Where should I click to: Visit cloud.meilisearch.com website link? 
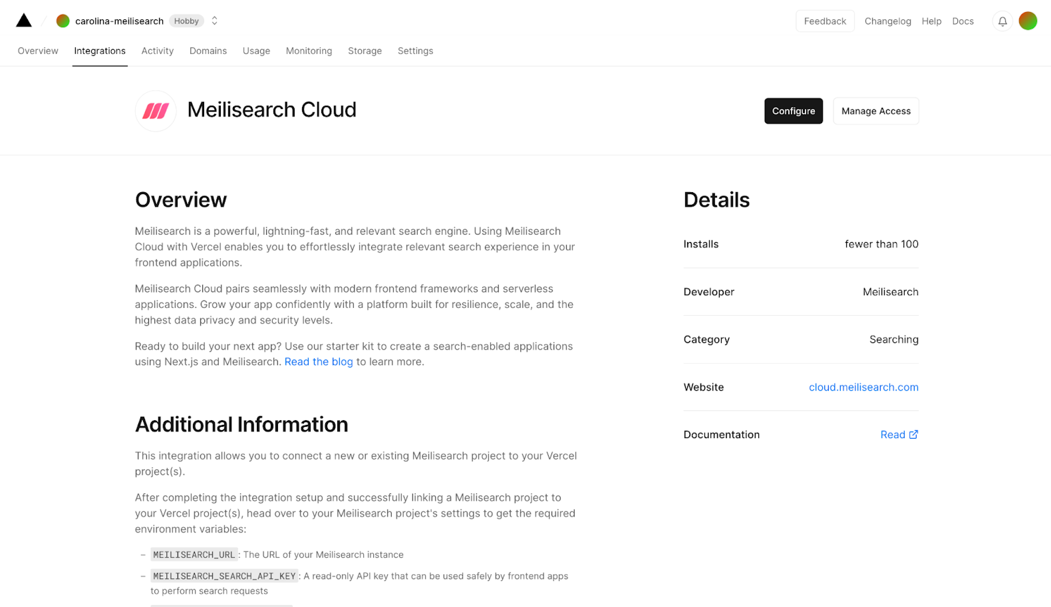point(863,387)
